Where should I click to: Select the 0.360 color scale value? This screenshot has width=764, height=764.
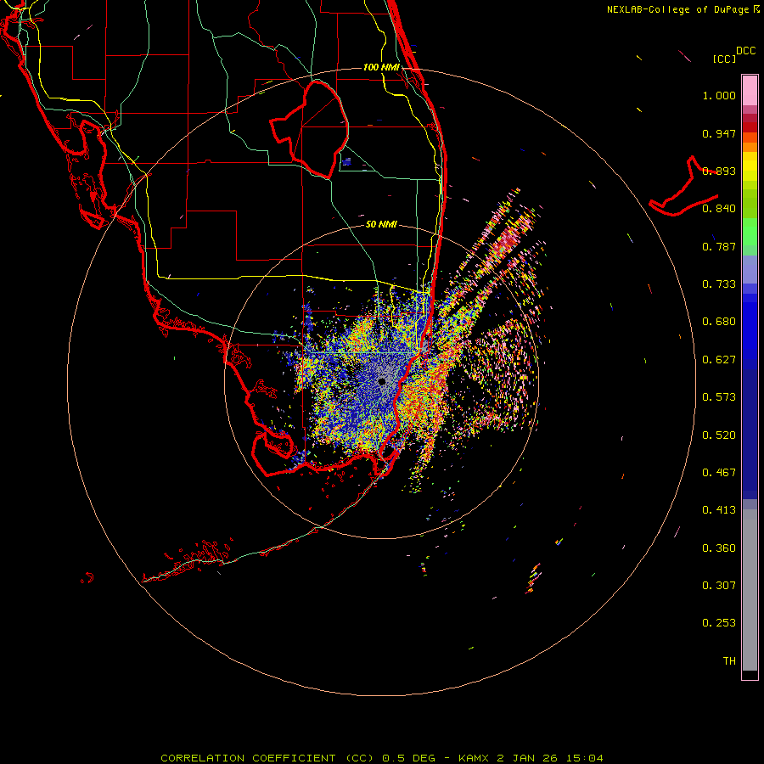(719, 548)
